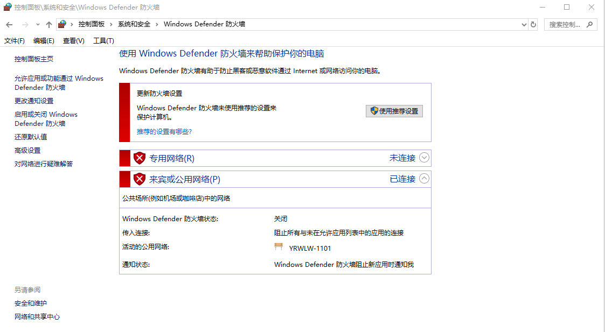The image size is (605, 332).
Task: Expand the 专用网络(R) section chevron
Action: tap(424, 158)
